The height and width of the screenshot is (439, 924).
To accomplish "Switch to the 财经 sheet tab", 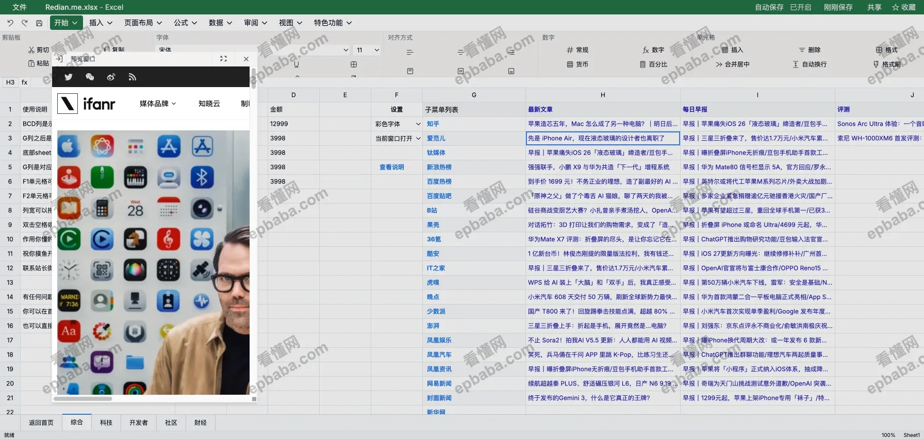I will pos(201,422).
